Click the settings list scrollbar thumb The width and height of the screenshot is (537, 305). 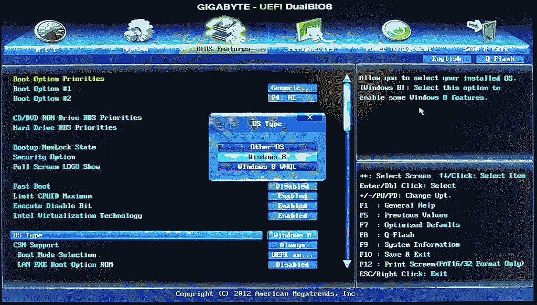[347, 107]
